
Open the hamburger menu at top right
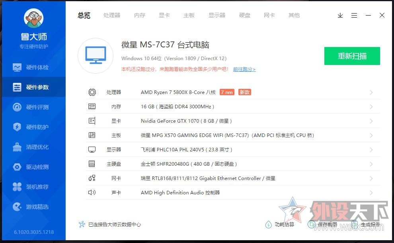354,15
